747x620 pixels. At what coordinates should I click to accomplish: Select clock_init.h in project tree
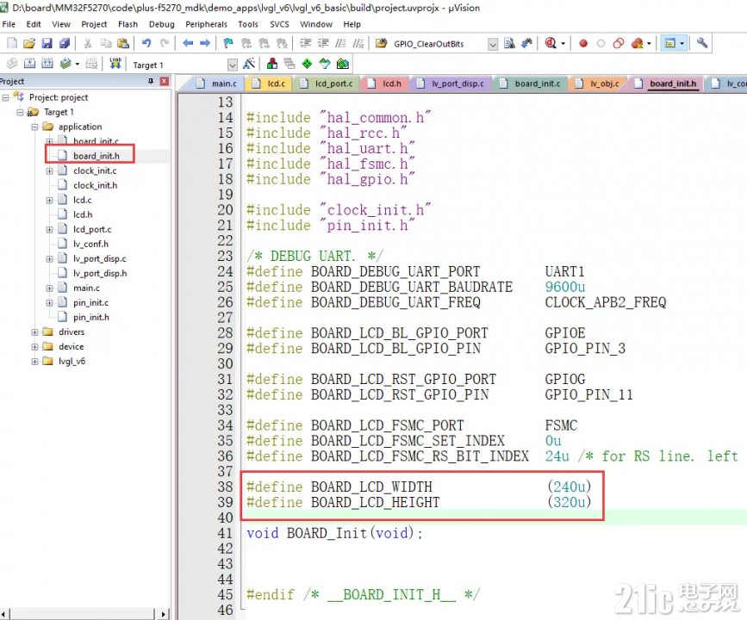95,186
